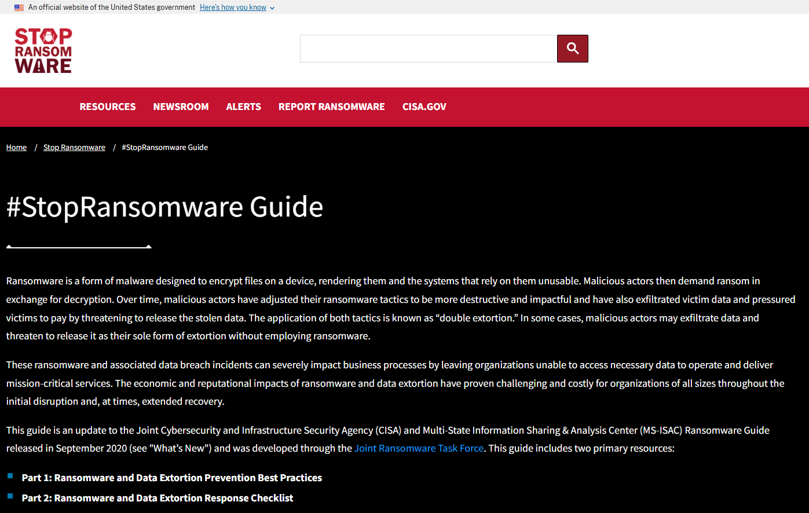Click "#StopRansomware Guide" breadcrumb text

164,148
